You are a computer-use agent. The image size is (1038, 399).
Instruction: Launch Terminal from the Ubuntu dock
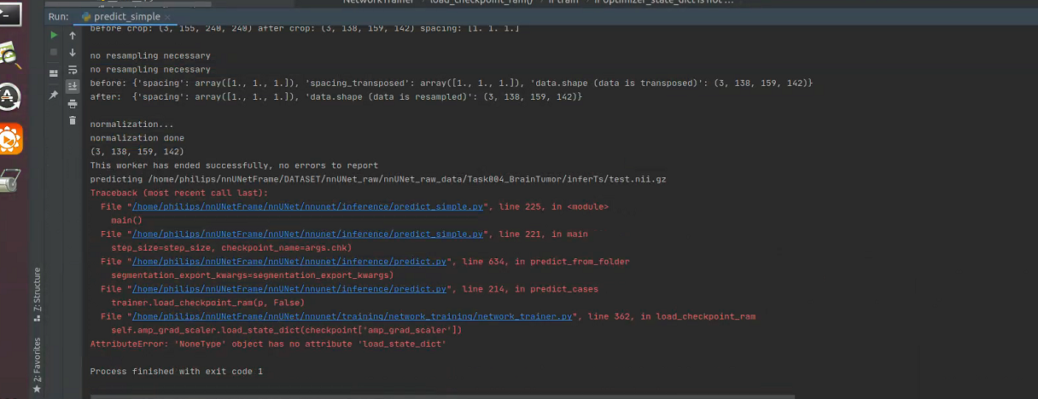pos(11,15)
